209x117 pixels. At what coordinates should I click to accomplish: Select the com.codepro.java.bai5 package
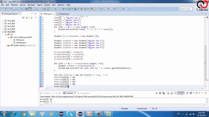(23, 37)
